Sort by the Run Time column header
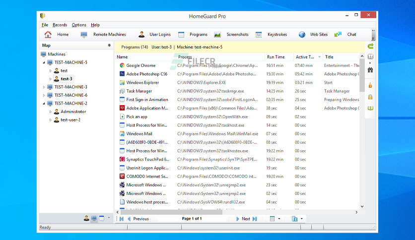Image resolution: width=415 pixels, height=240 pixels. click(279, 57)
